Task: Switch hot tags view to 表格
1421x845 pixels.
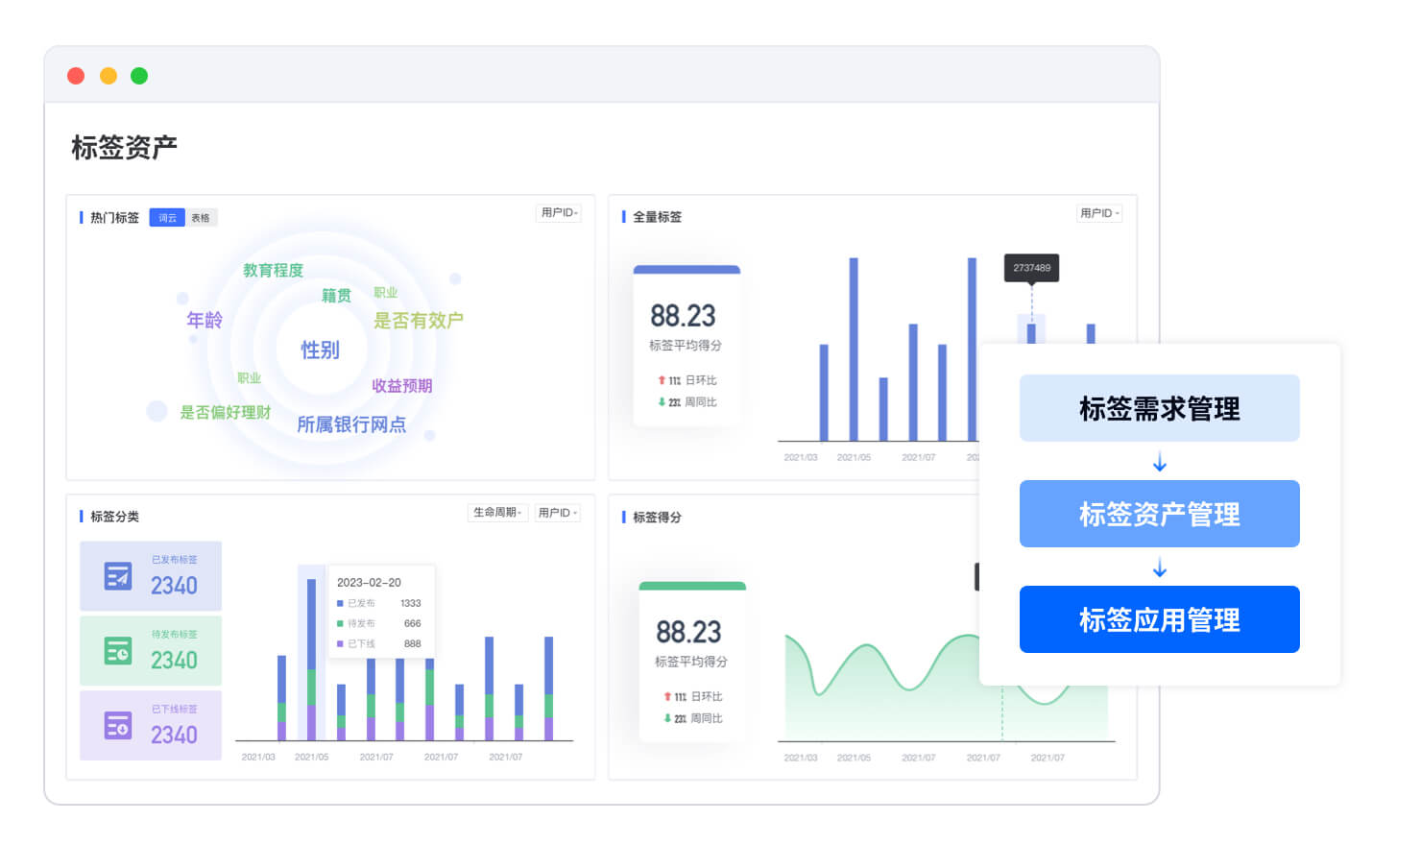Action: pos(201,218)
